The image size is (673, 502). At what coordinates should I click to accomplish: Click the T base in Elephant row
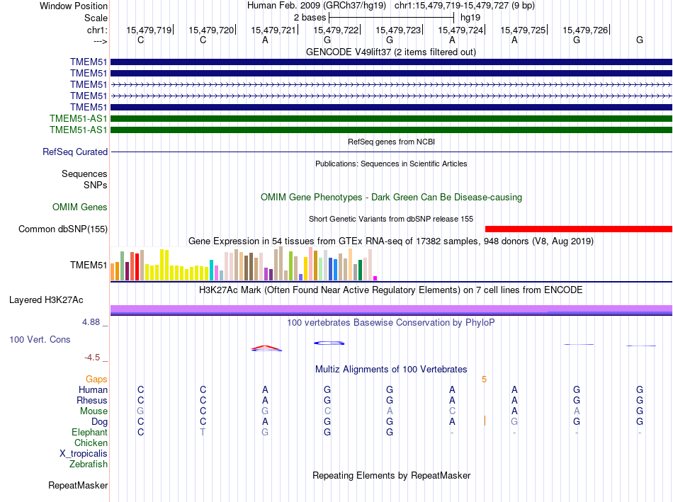[203, 432]
